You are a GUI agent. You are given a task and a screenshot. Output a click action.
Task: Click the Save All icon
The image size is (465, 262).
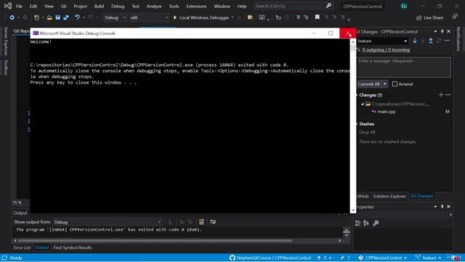point(66,17)
